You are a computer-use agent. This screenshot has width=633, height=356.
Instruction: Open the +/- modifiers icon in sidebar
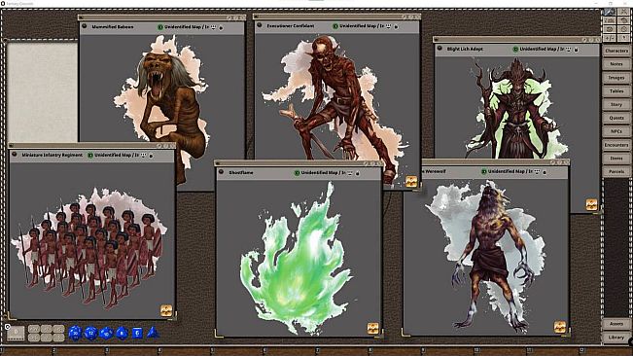point(610,37)
